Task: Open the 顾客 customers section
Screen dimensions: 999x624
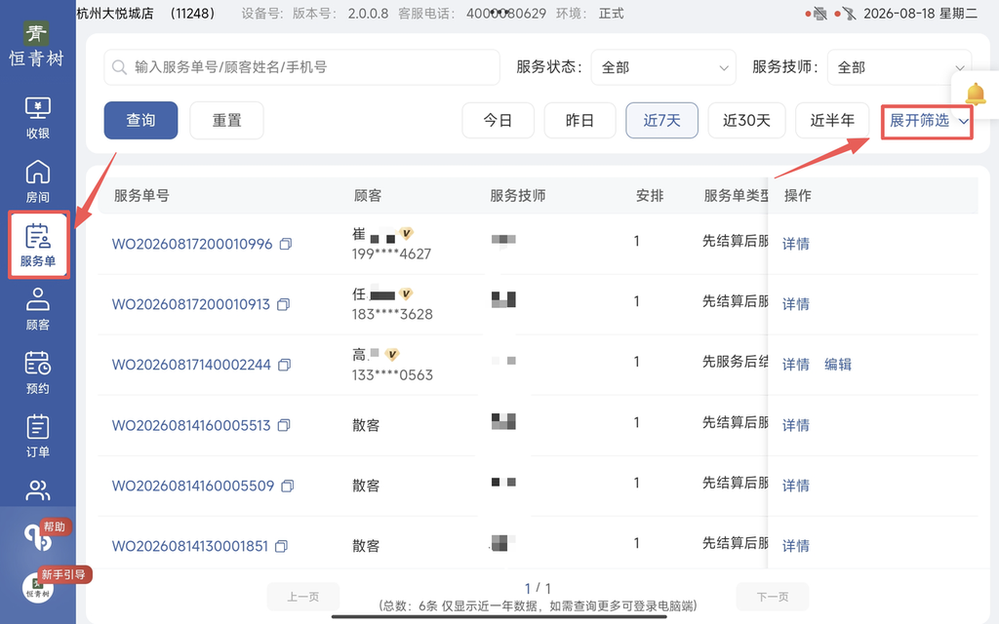Action: tap(38, 309)
